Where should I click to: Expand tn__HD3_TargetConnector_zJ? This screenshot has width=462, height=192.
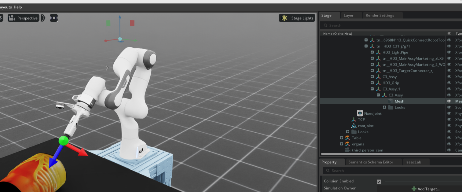pos(372,71)
